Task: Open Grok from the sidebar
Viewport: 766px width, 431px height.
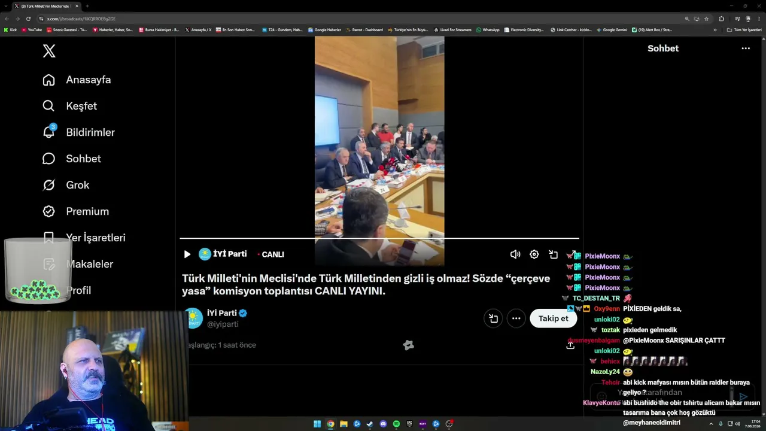Action: tap(66, 185)
